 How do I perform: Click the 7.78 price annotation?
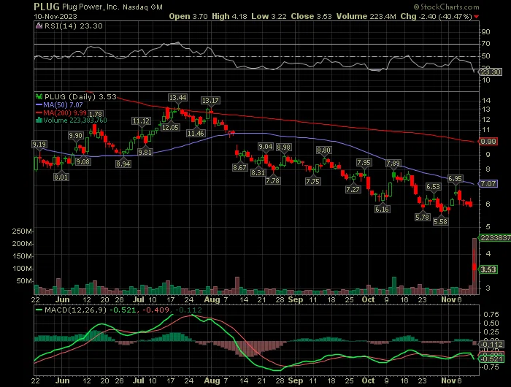coord(272,180)
